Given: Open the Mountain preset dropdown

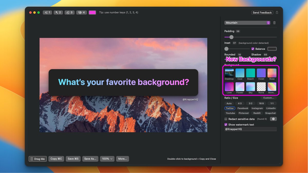Looking at the screenshot, I should coord(247,23).
